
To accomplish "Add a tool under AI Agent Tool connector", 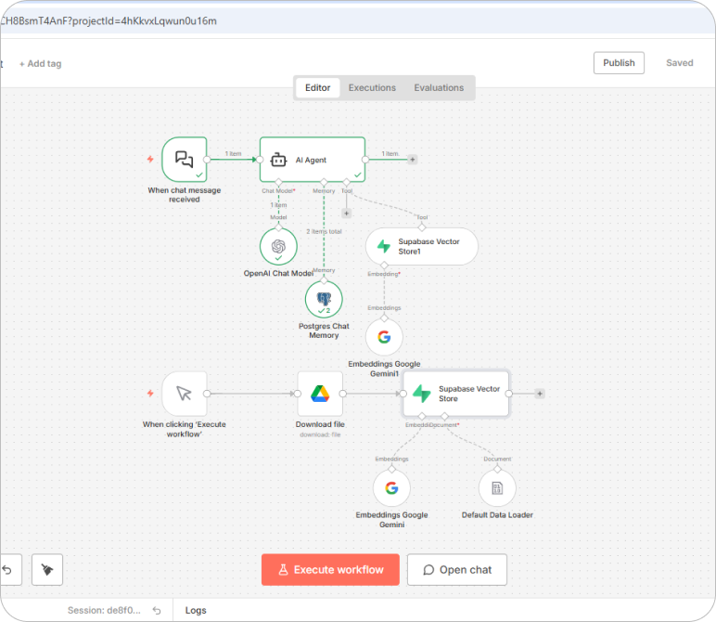I will pos(347,213).
